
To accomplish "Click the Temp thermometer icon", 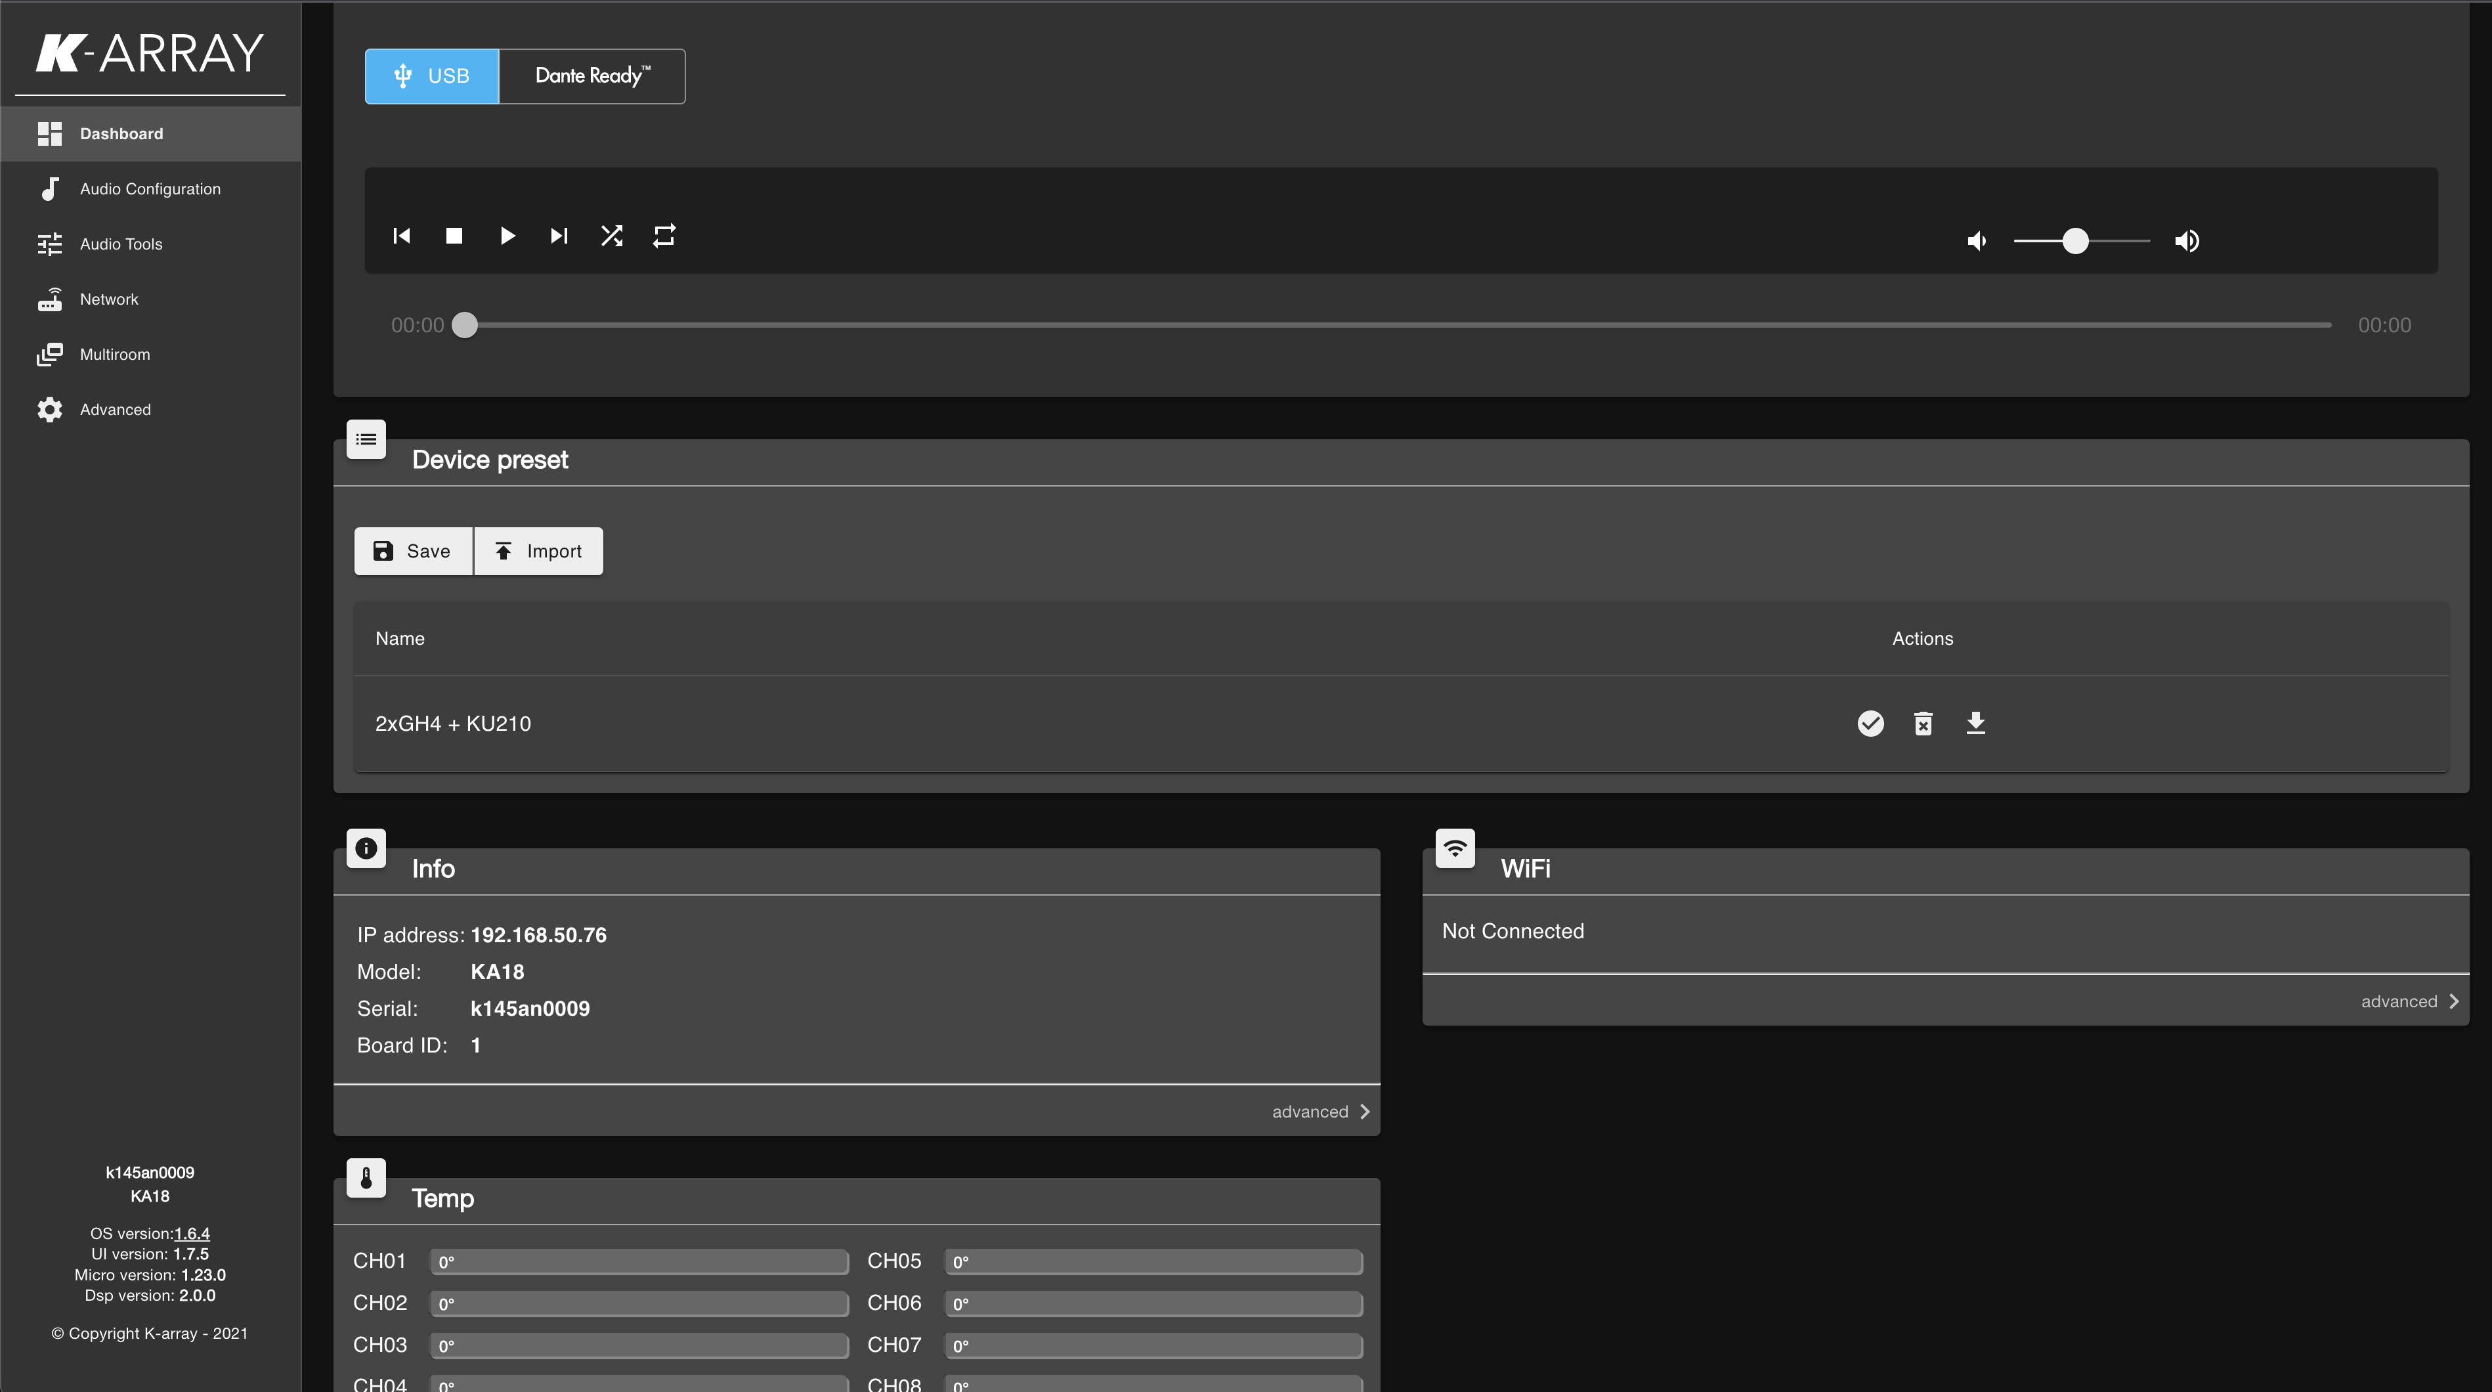I will (366, 1178).
